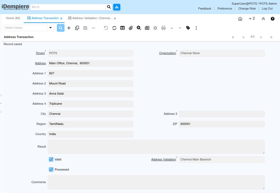The image size is (280, 193).
Task: Click Change Role link
Action: 247,8
